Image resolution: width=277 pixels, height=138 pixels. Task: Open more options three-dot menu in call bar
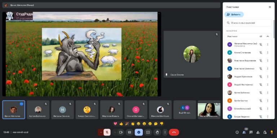click(165, 132)
